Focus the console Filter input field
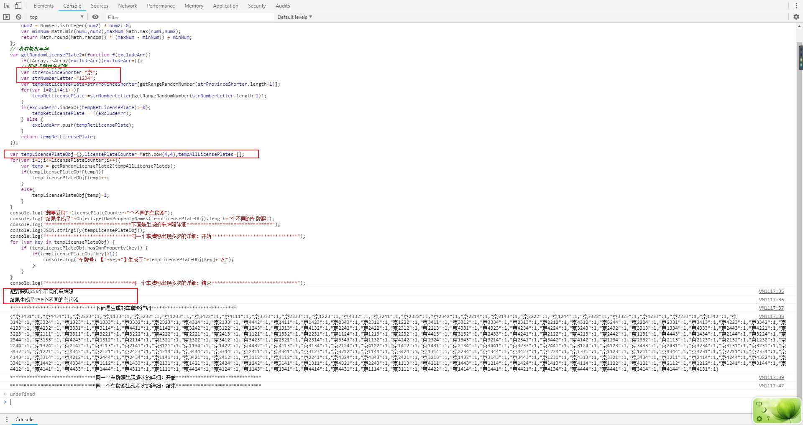This screenshot has height=425, width=803. point(189,17)
